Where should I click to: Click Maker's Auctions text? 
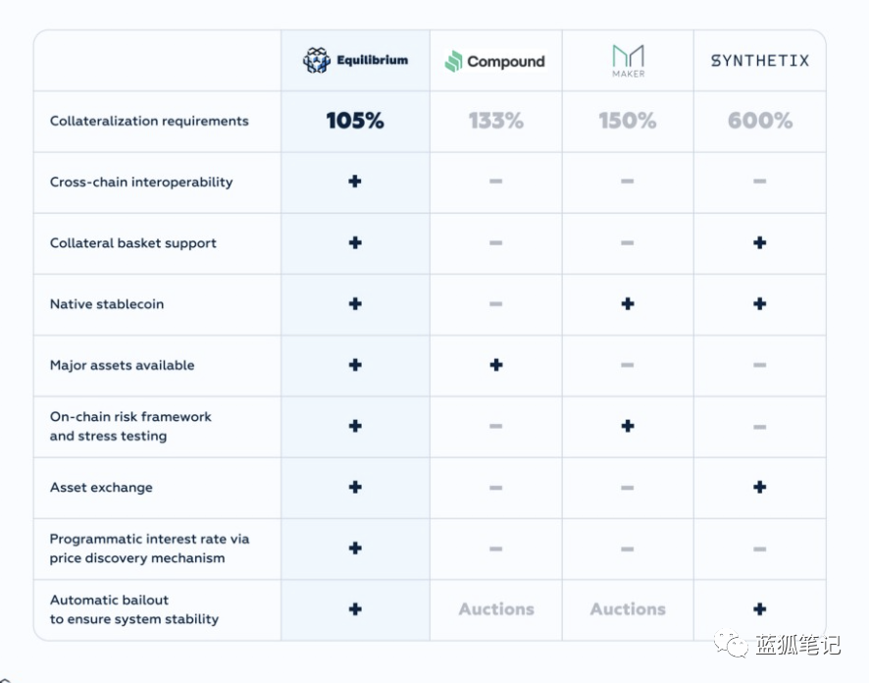click(x=628, y=609)
